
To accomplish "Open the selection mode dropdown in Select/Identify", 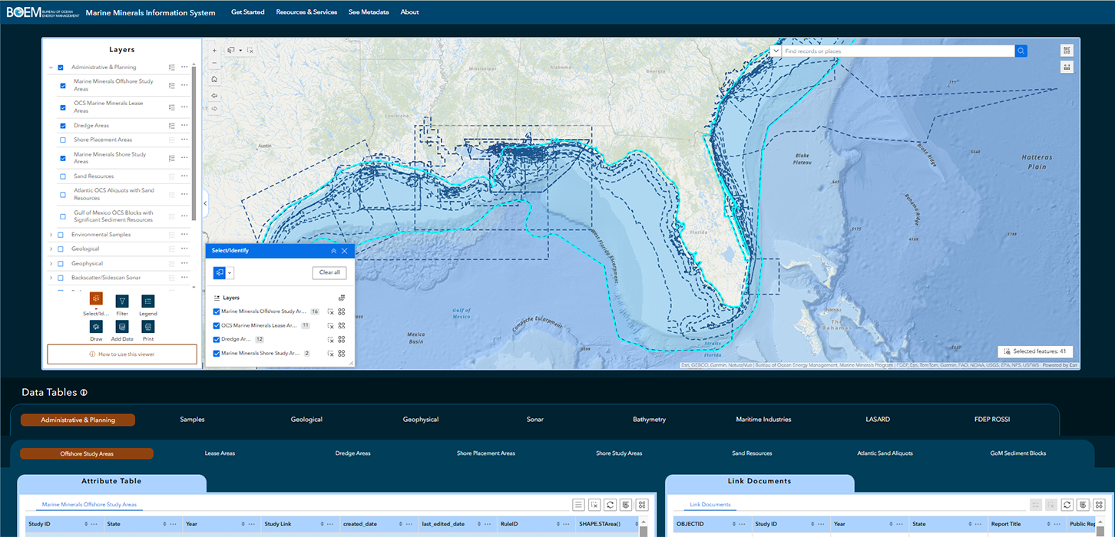I will [x=229, y=272].
